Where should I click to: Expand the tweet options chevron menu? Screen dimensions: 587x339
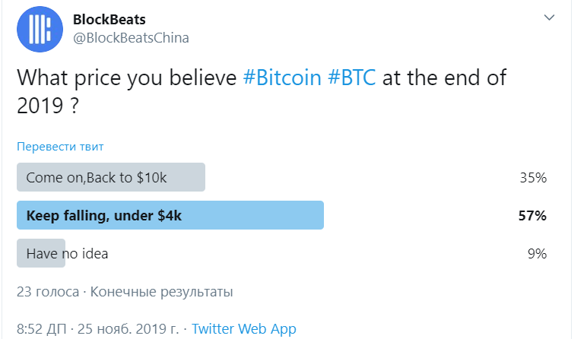(549, 17)
